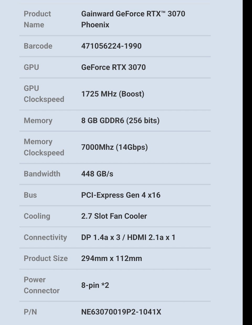Click the Cooling row label
This screenshot has width=252, height=325.
pyautogui.click(x=37, y=216)
